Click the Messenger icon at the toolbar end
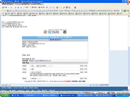The height and width of the screenshot is (97, 130). 75,8
